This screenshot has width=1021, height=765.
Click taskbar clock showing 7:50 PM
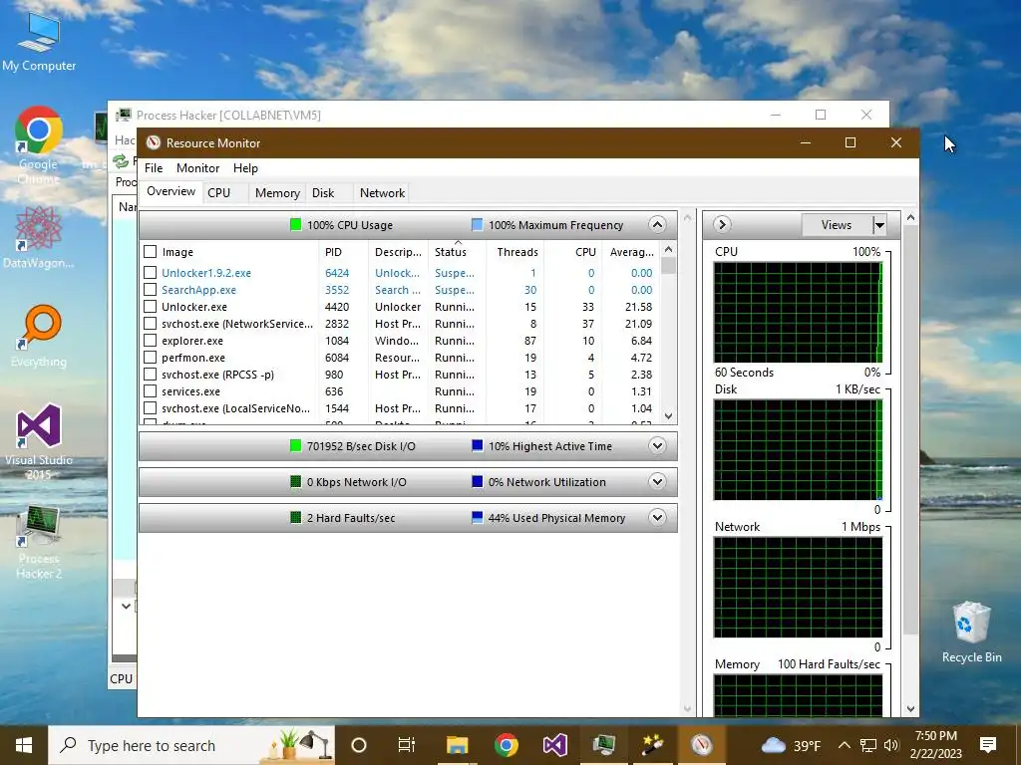coord(935,745)
